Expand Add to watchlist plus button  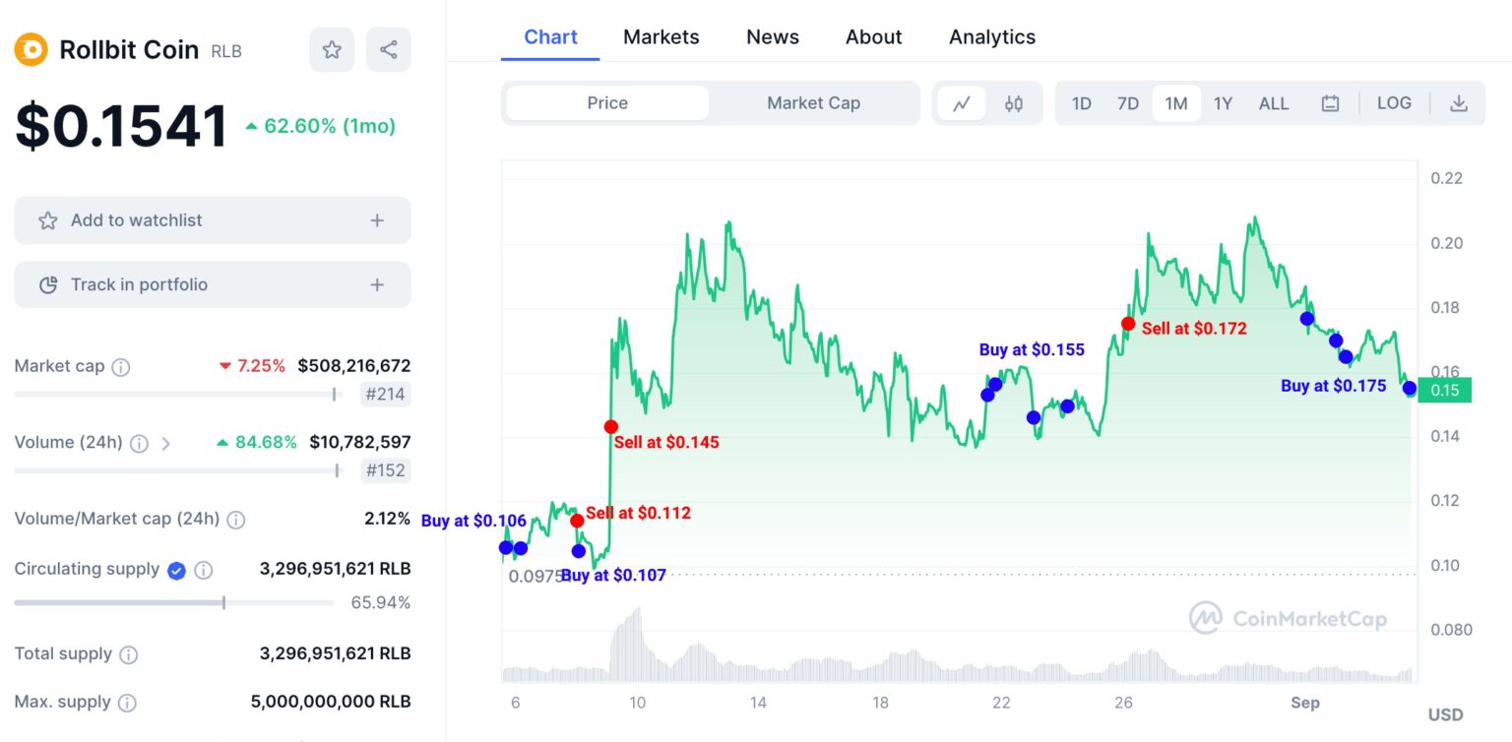pyautogui.click(x=377, y=220)
